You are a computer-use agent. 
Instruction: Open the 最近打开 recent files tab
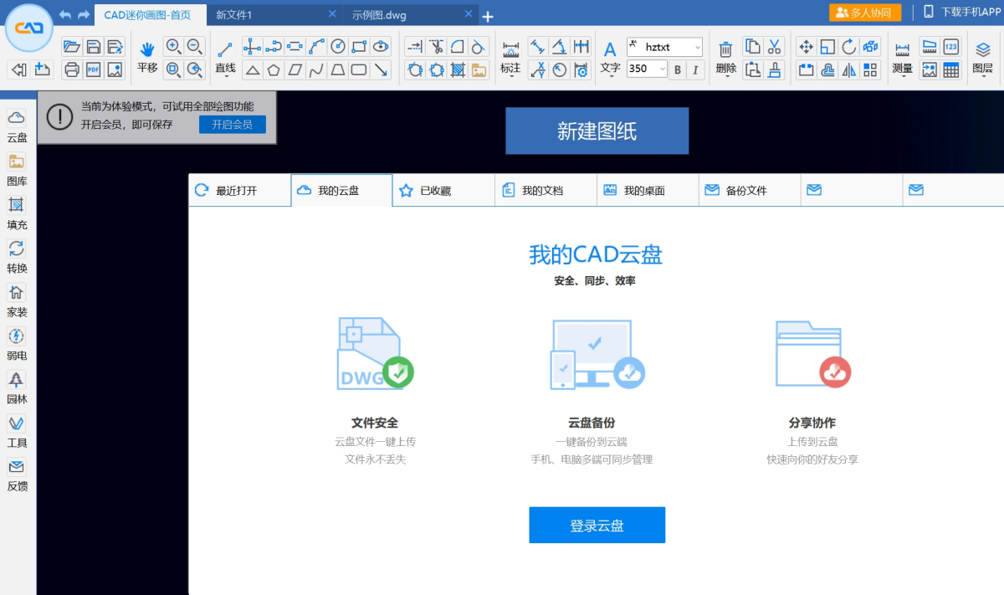(238, 191)
